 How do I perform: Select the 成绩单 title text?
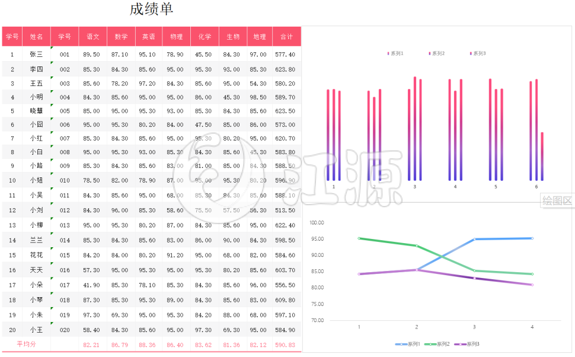[x=151, y=9]
